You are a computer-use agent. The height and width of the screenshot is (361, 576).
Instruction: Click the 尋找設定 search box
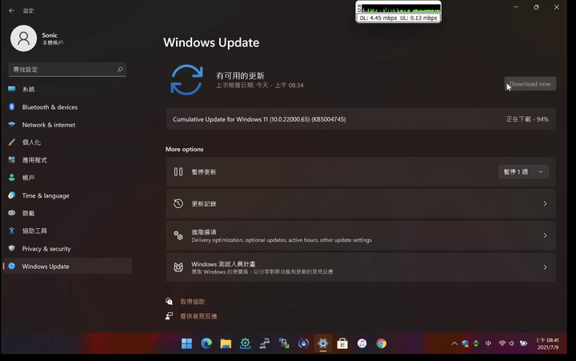pyautogui.click(x=67, y=70)
